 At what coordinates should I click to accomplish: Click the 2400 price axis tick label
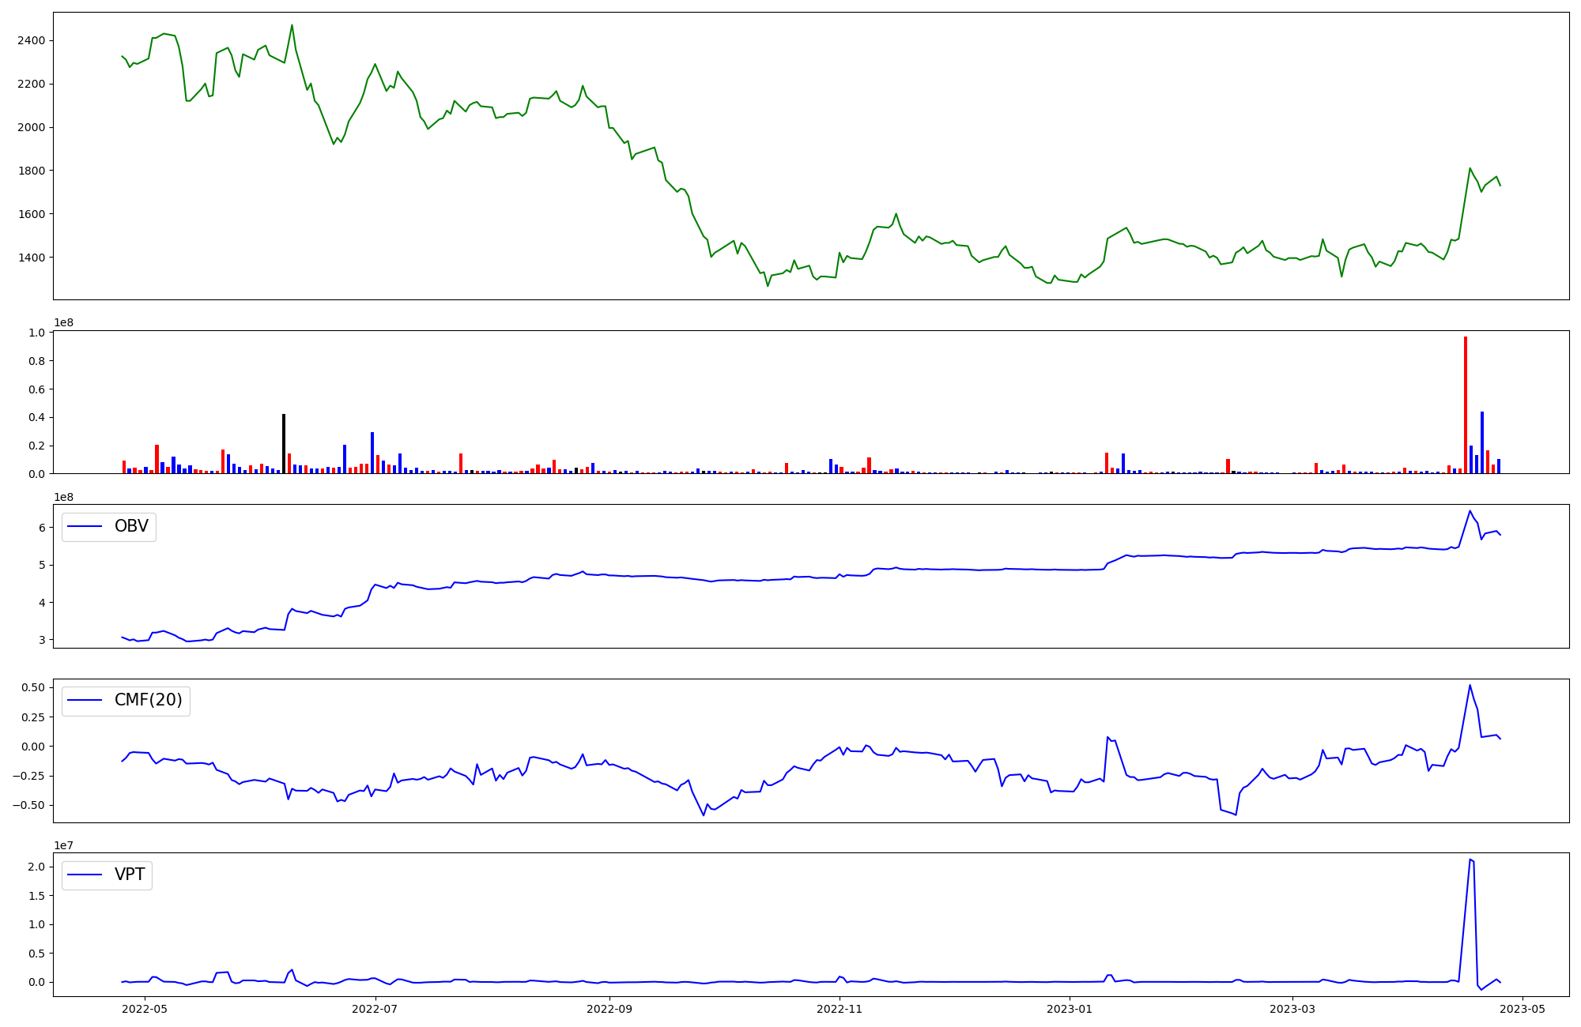pos(31,40)
